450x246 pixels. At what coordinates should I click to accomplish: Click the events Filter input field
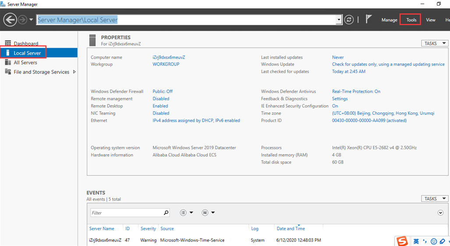pyautogui.click(x=126, y=213)
